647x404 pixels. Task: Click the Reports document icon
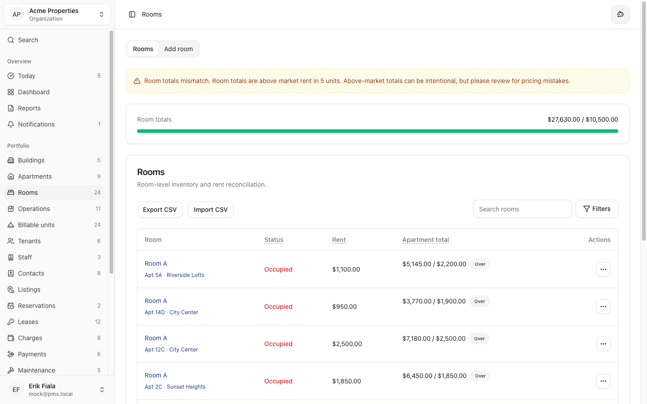tap(11, 108)
